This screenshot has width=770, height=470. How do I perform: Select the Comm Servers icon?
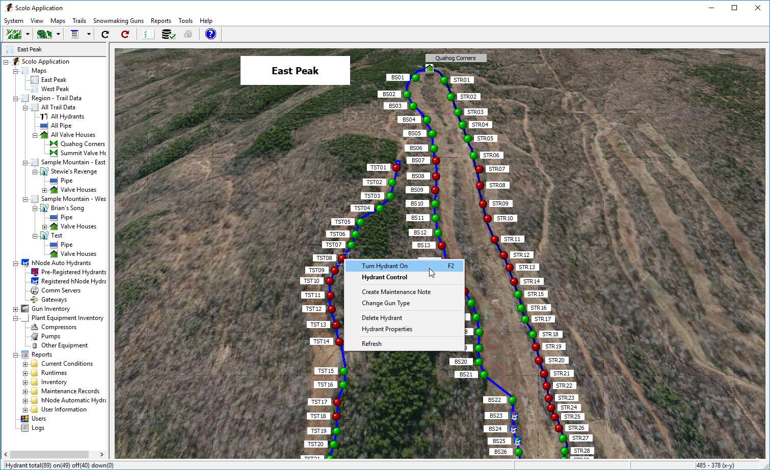coord(34,290)
